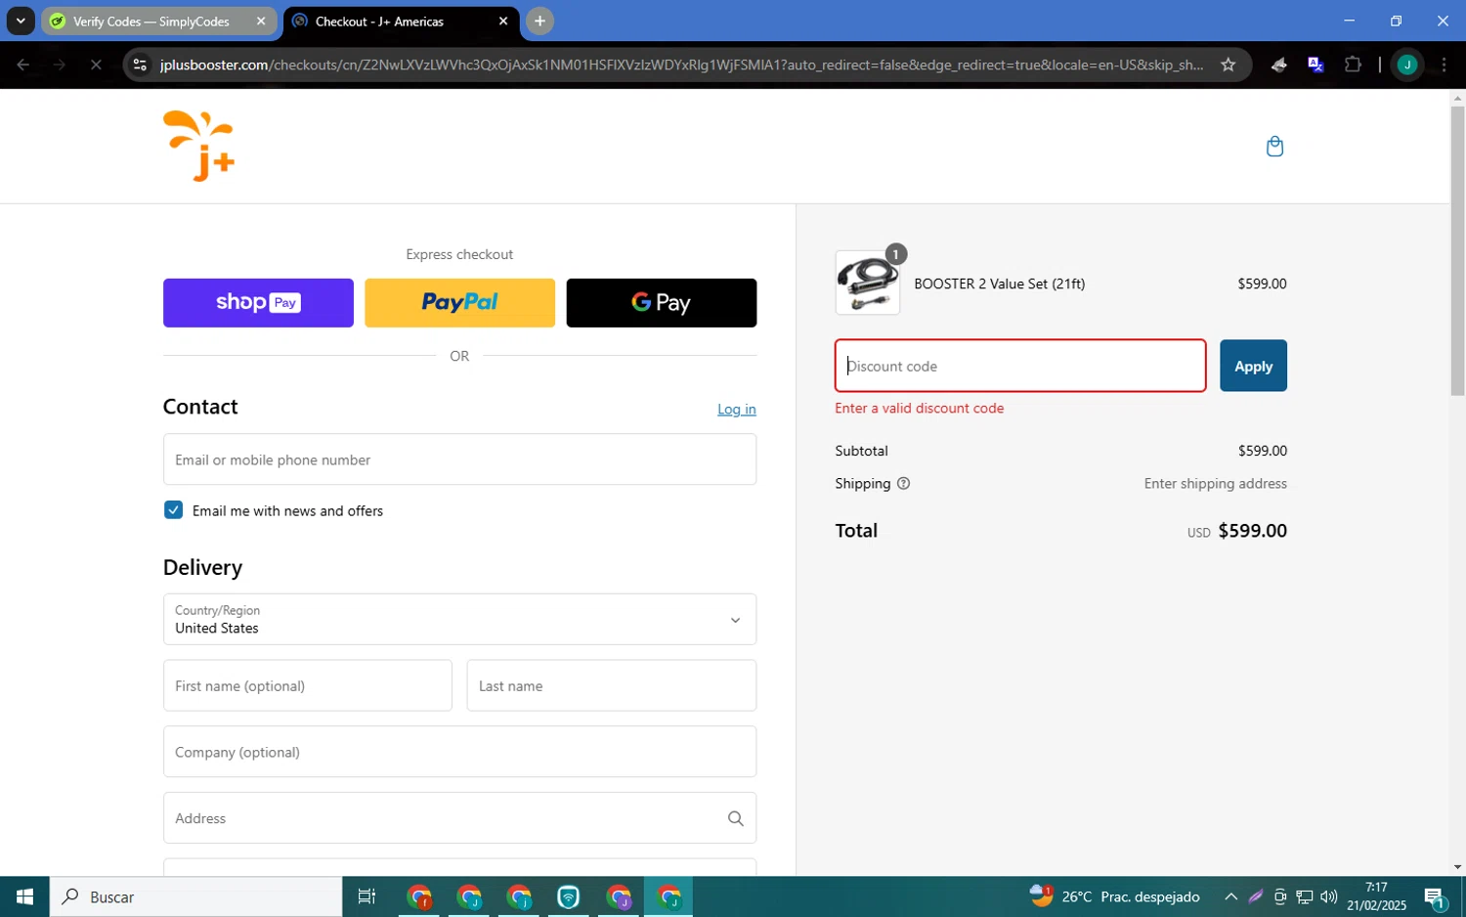Click the First name (optional) field
The height and width of the screenshot is (917, 1466).
(308, 685)
